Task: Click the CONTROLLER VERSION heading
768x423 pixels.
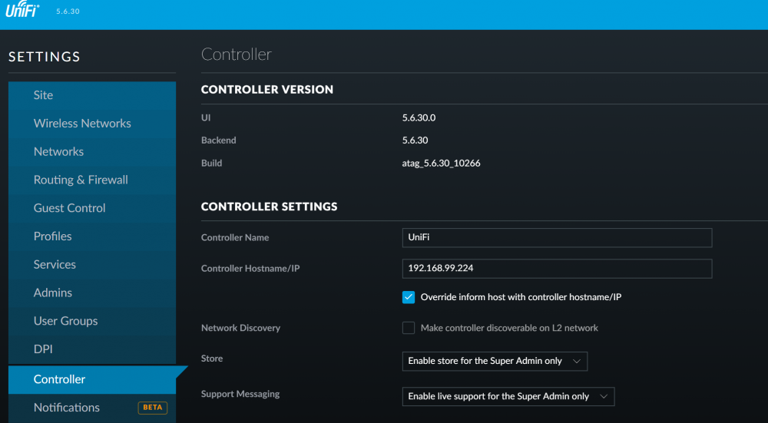Action: click(x=267, y=90)
